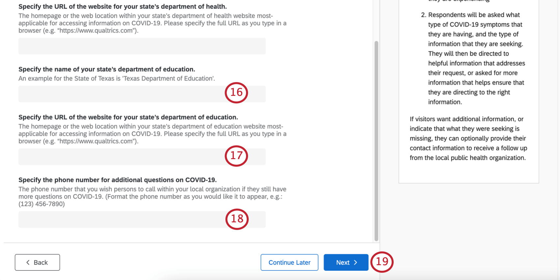This screenshot has width=560, height=280.
Task: Click the left chevron on Back button
Action: pos(28,263)
